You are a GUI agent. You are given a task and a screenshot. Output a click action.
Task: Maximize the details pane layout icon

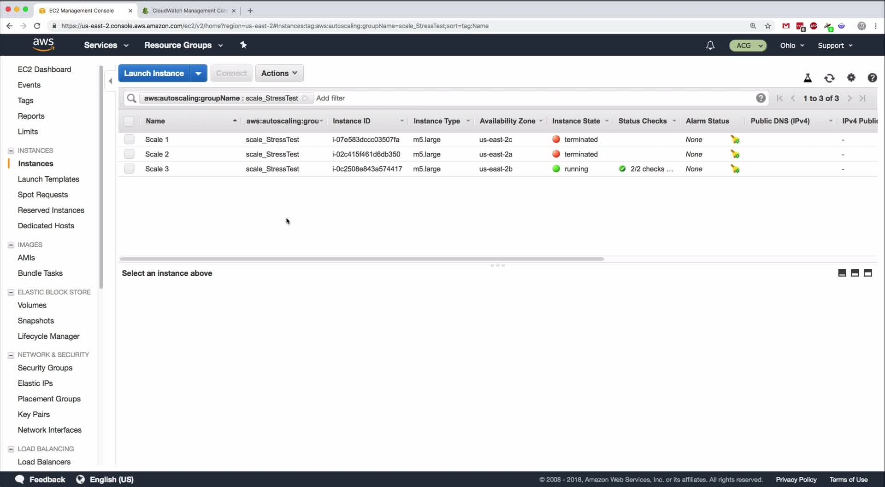(x=867, y=273)
